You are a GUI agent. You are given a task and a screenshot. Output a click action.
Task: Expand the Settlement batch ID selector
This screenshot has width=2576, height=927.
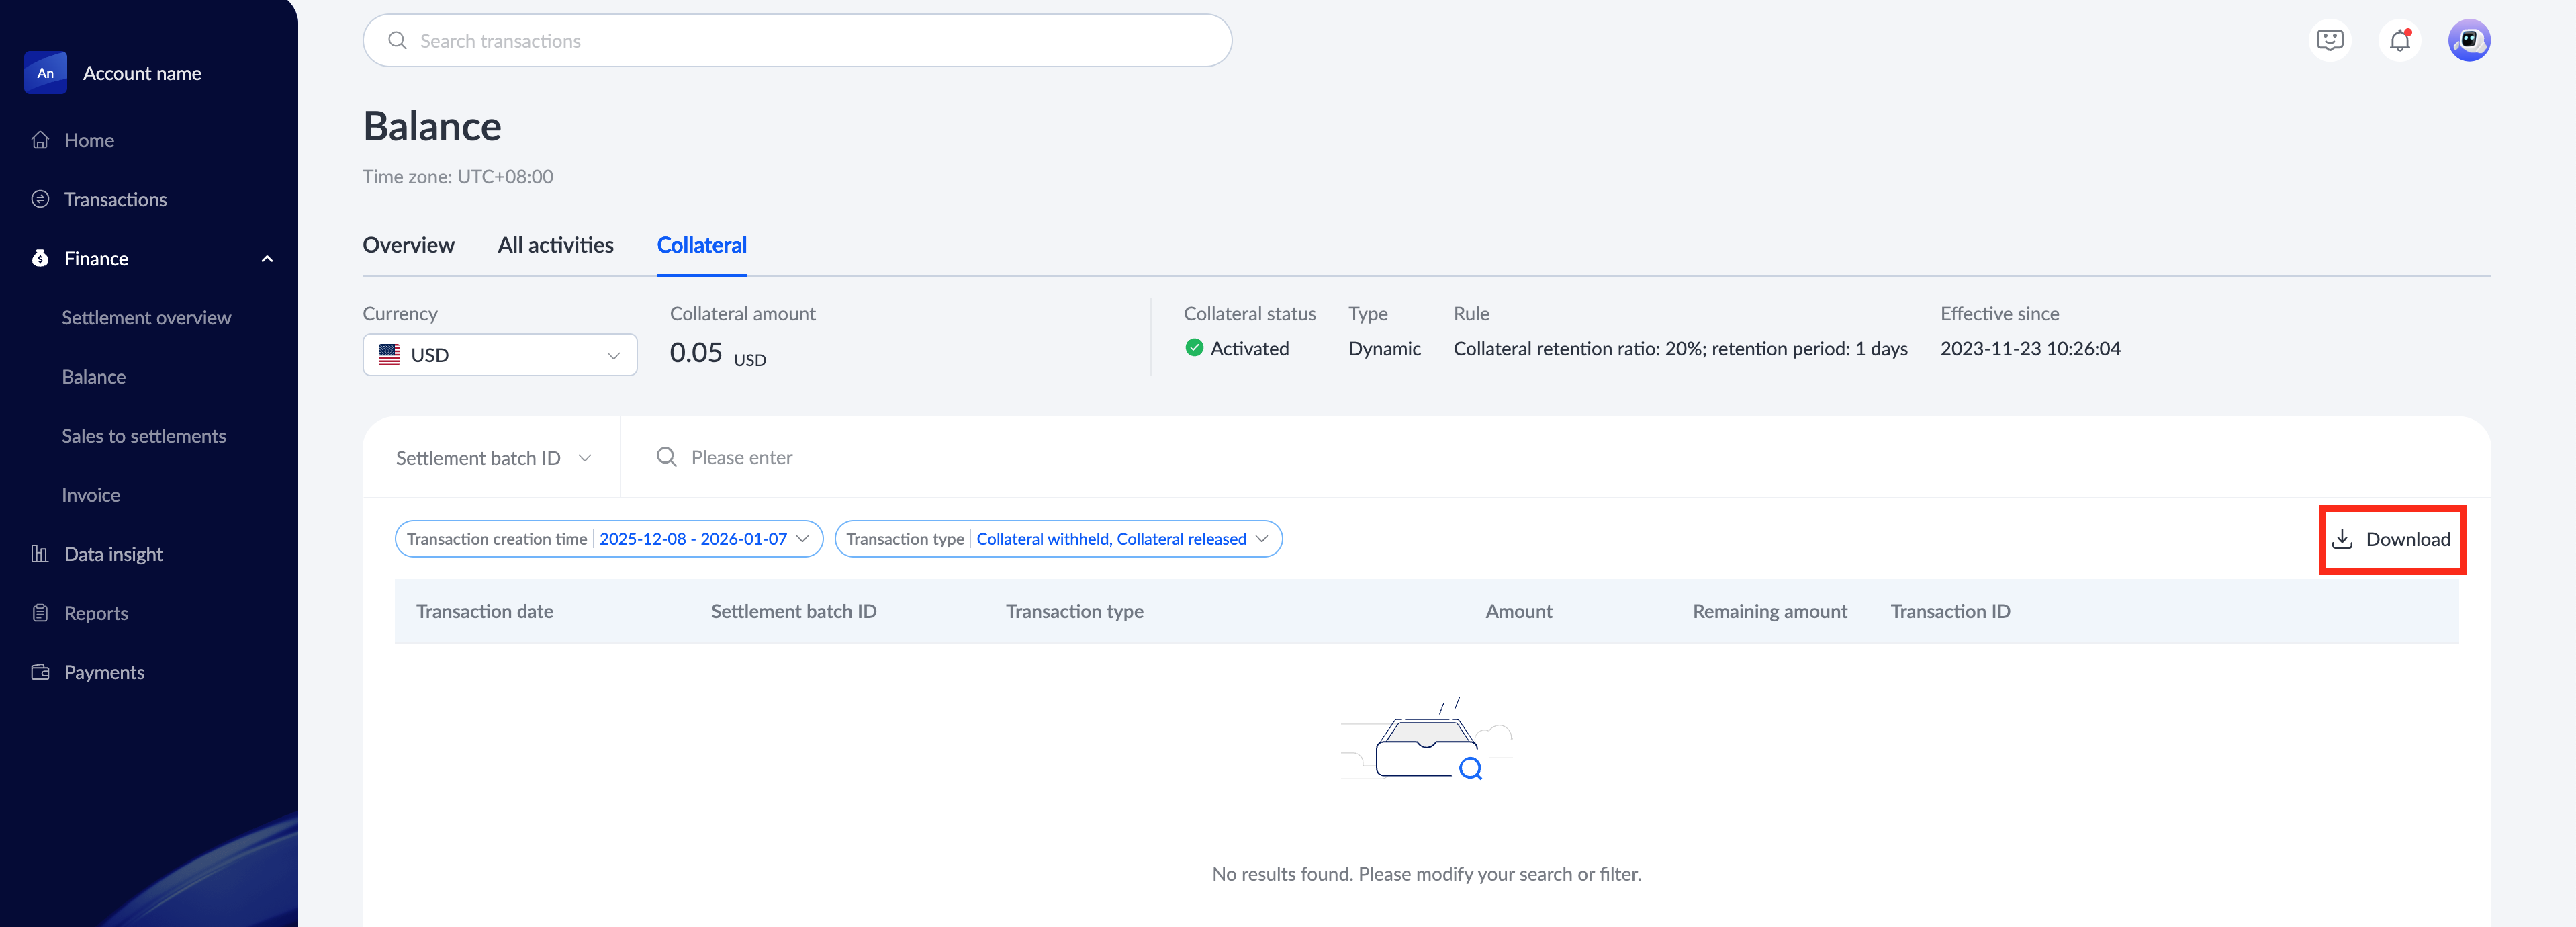[x=493, y=458]
